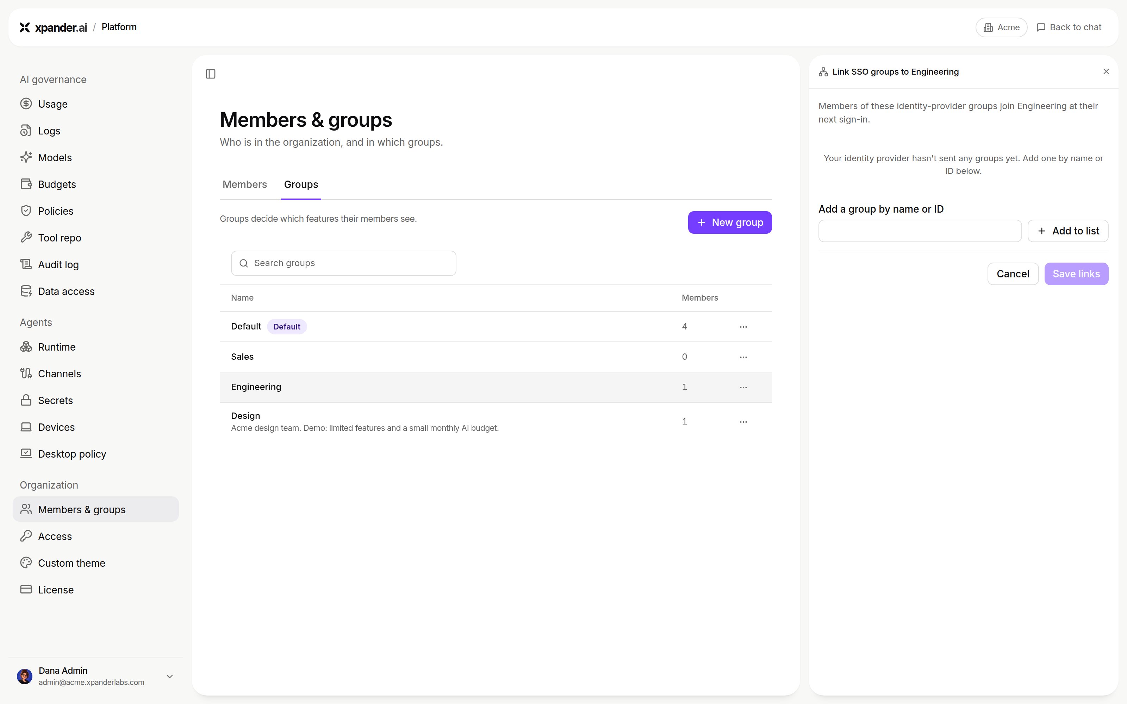This screenshot has width=1127, height=704.
Task: Select Members & groups in sidebar
Action: 95,509
